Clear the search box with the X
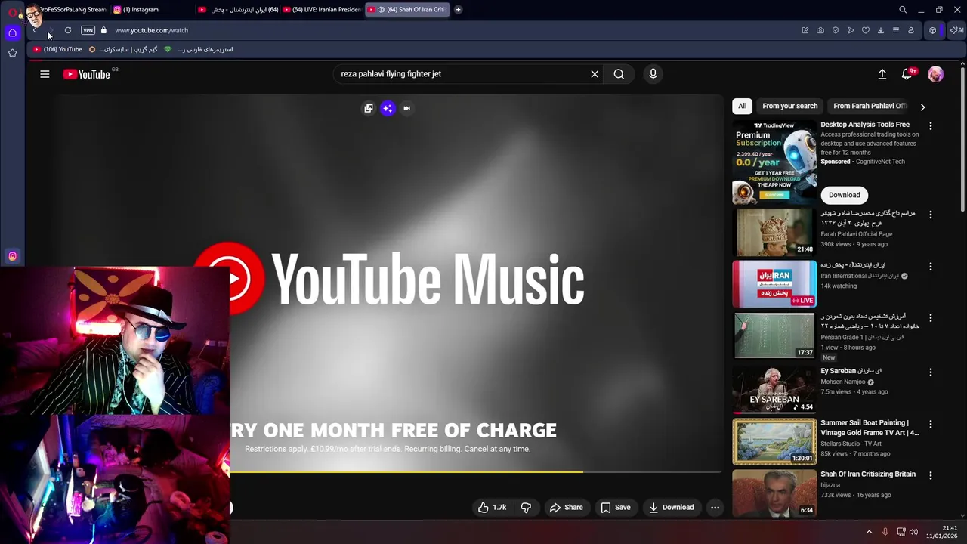The height and width of the screenshot is (544, 967). [595, 74]
